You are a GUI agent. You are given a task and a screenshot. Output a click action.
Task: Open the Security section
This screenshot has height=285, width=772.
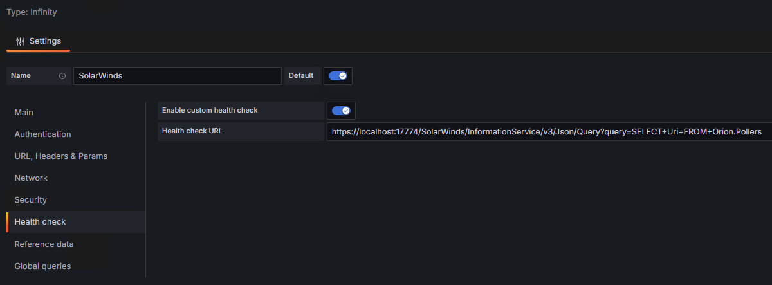pyautogui.click(x=30, y=200)
